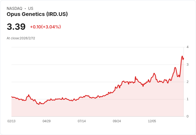Click the y-axis label 3
Image resolution: width=196 pixels, height=135 pixels.
pos(187,65)
